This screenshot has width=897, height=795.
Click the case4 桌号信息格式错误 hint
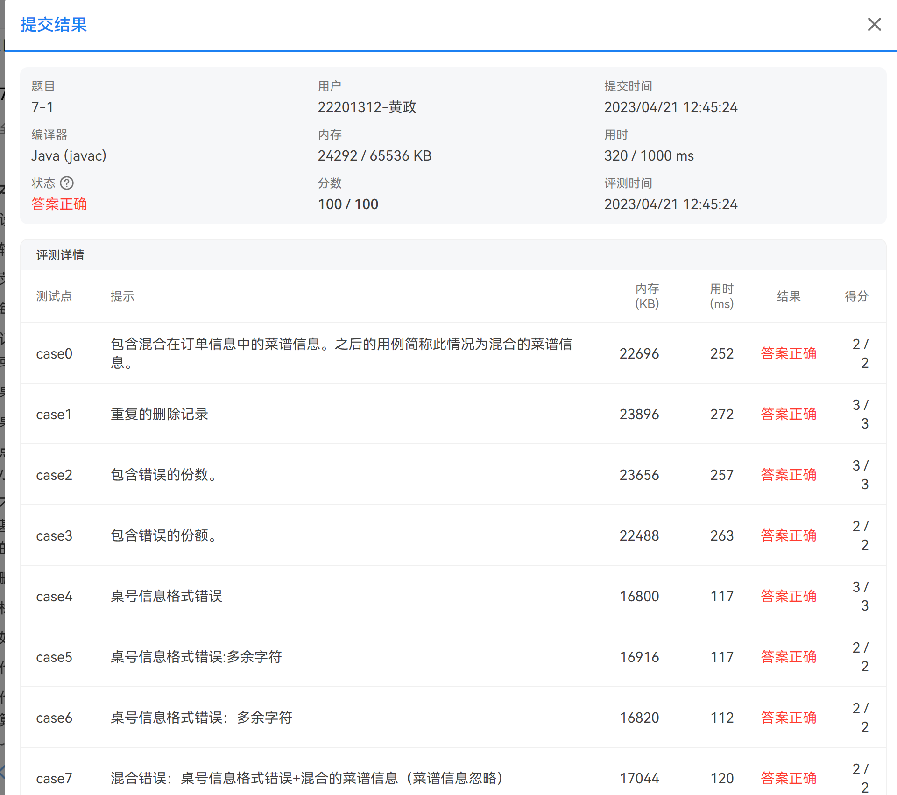pos(166,596)
